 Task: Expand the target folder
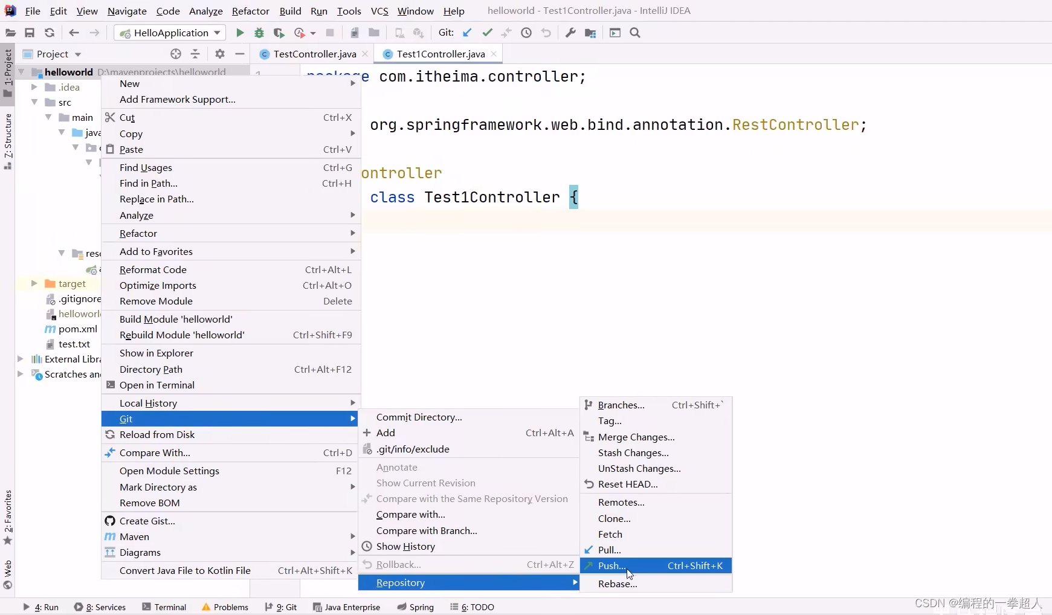34,283
